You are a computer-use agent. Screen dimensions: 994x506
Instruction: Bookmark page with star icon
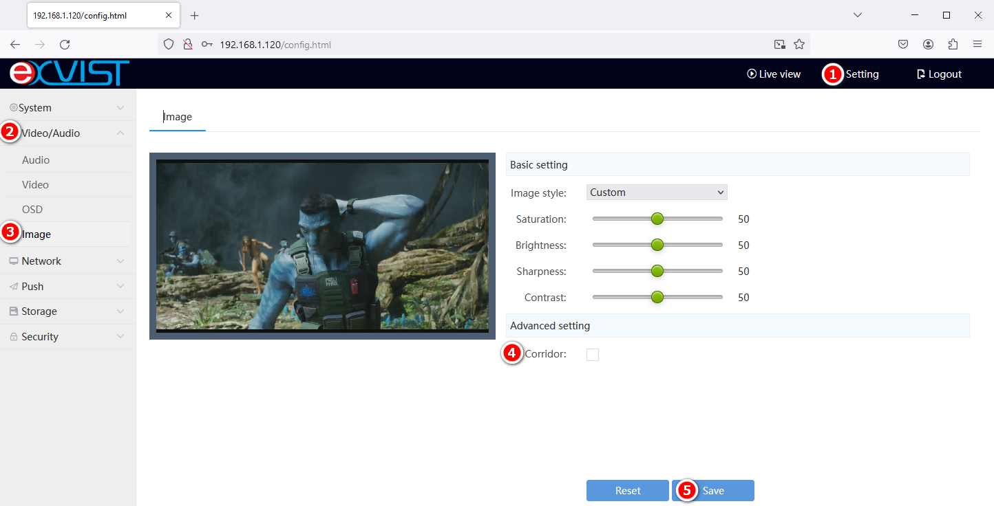click(799, 45)
